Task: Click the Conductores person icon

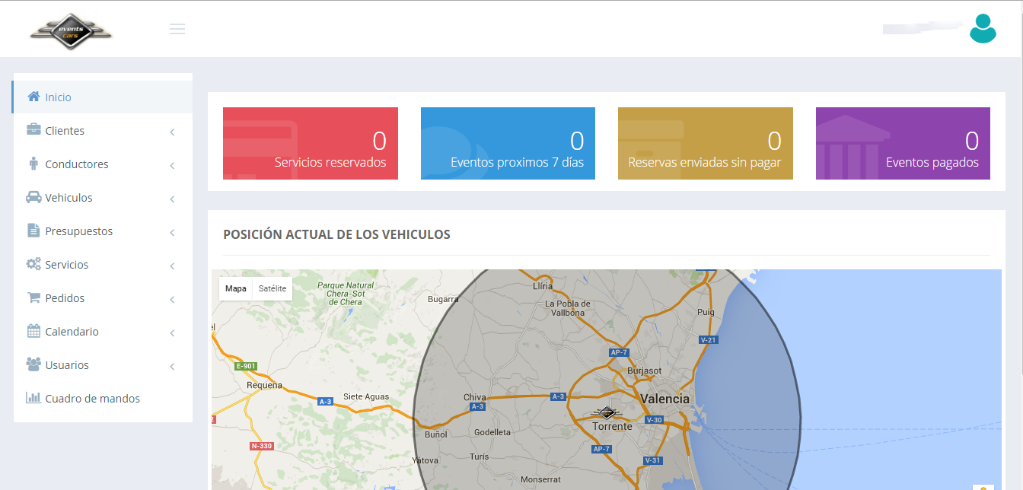Action: tap(33, 164)
